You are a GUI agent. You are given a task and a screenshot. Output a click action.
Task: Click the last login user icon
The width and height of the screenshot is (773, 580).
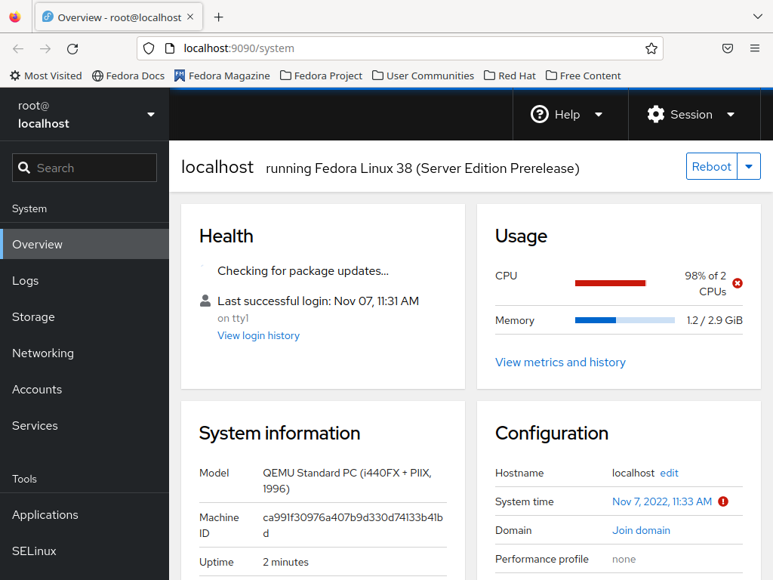pyautogui.click(x=205, y=301)
